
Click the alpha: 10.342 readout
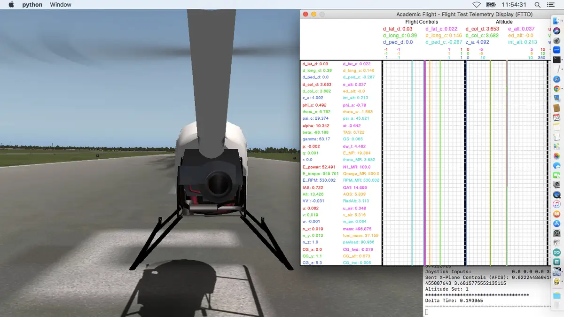click(x=316, y=126)
